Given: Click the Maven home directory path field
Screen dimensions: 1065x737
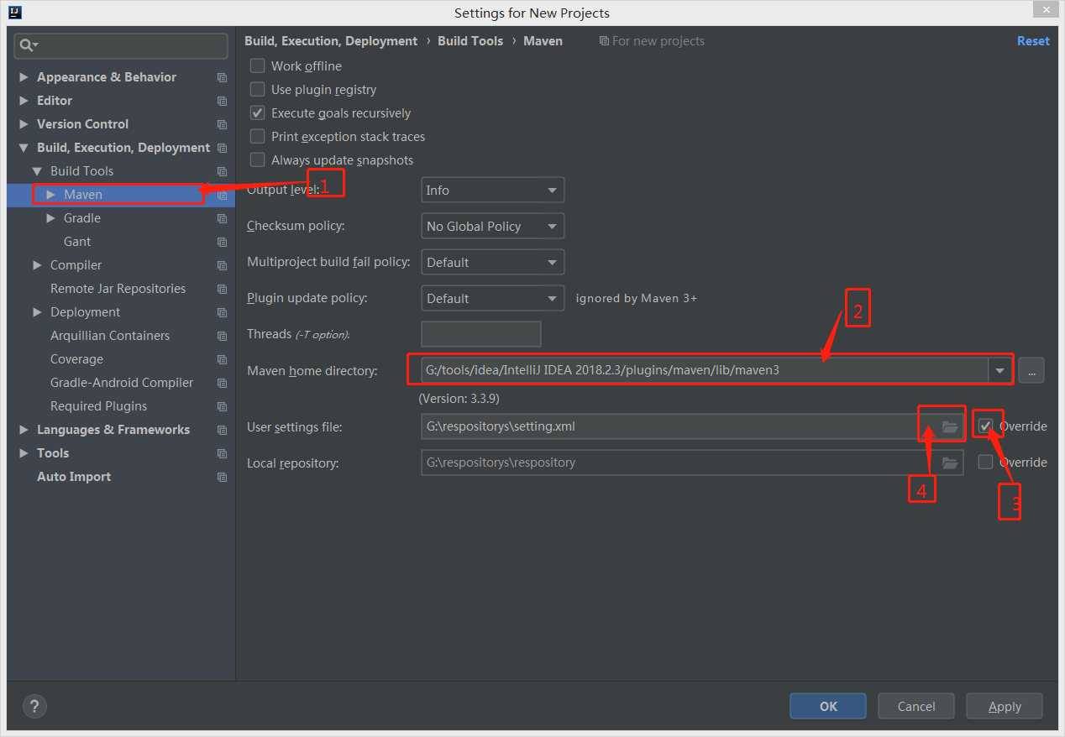Looking at the screenshot, I should (705, 370).
